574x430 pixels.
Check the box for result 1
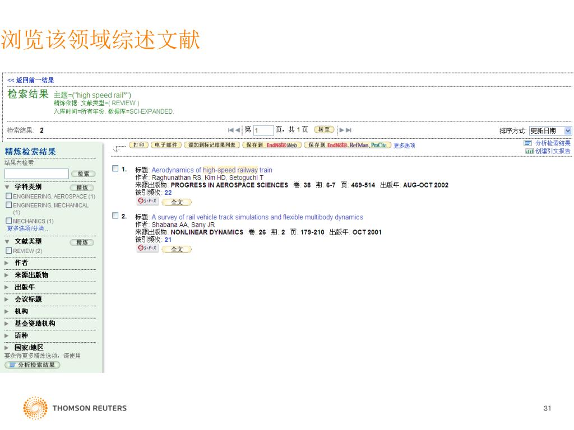click(115, 169)
